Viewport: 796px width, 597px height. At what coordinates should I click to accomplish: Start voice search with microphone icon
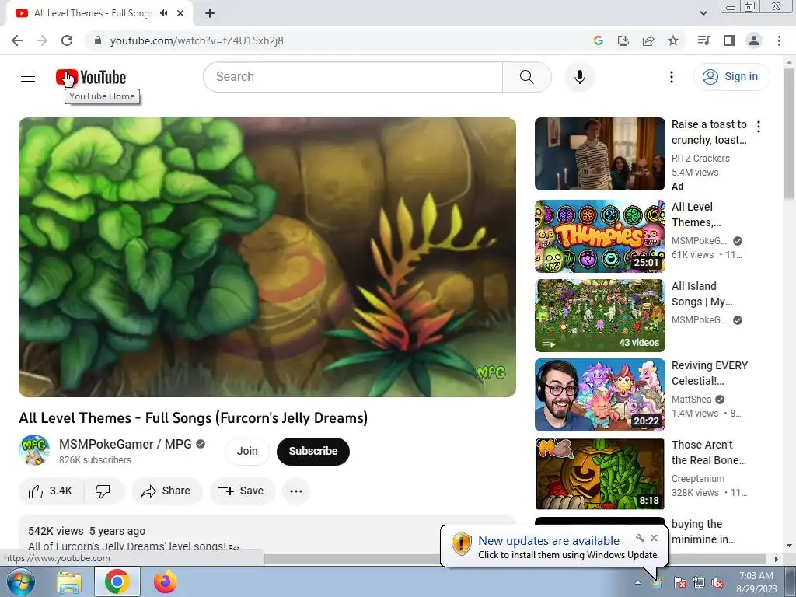click(x=580, y=77)
